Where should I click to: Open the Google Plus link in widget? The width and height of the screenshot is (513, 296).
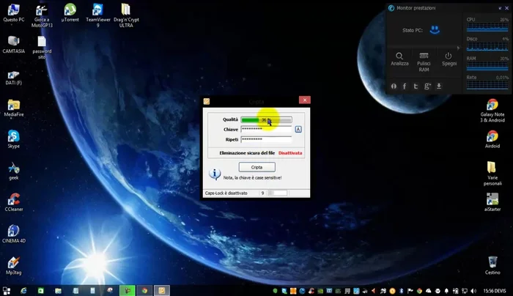click(x=427, y=86)
